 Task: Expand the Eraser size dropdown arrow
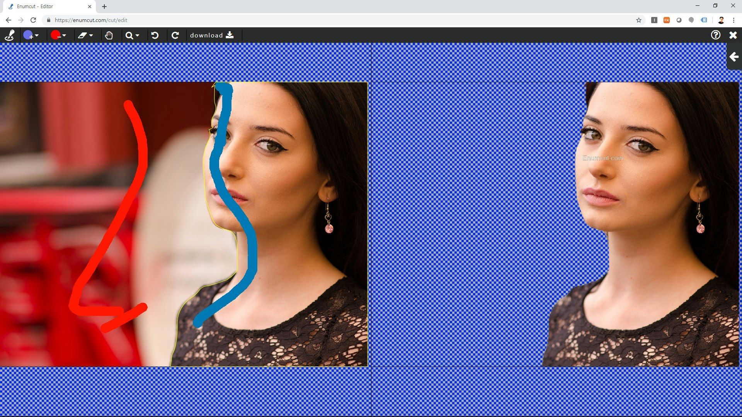91,36
